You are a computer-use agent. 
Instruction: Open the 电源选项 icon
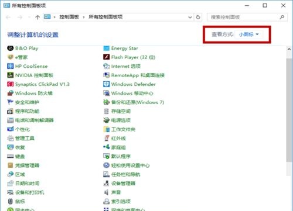click(106, 120)
